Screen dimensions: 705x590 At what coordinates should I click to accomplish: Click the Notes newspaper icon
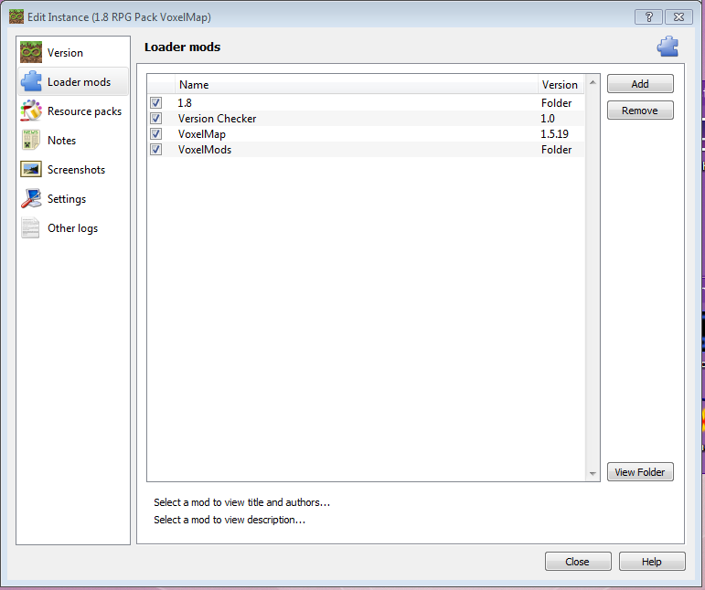(x=31, y=141)
